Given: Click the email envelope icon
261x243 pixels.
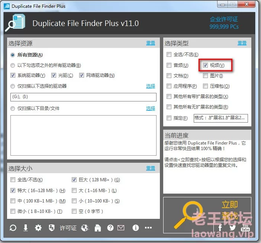Looking at the screenshot, I should point(121,228).
